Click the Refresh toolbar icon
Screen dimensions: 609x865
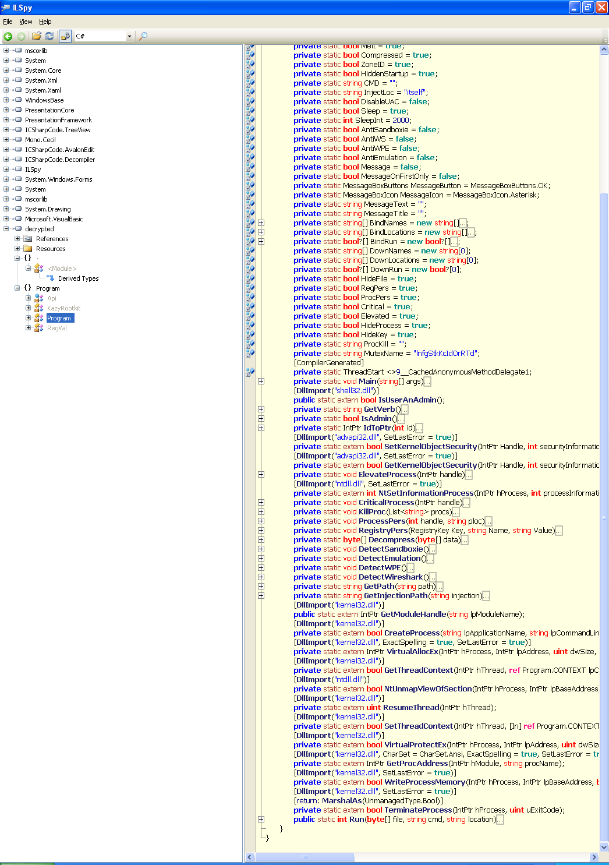pyautogui.click(x=49, y=36)
